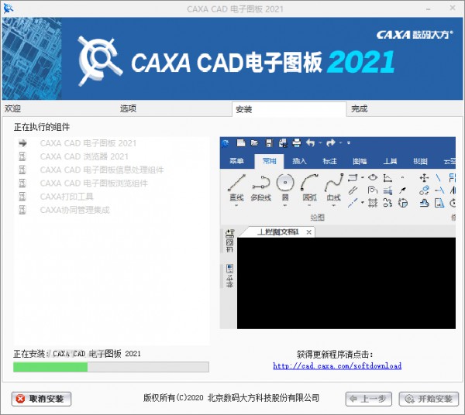465x415 pixels.
Task: Open the 插入 ribbon tab in preview
Action: (299, 161)
